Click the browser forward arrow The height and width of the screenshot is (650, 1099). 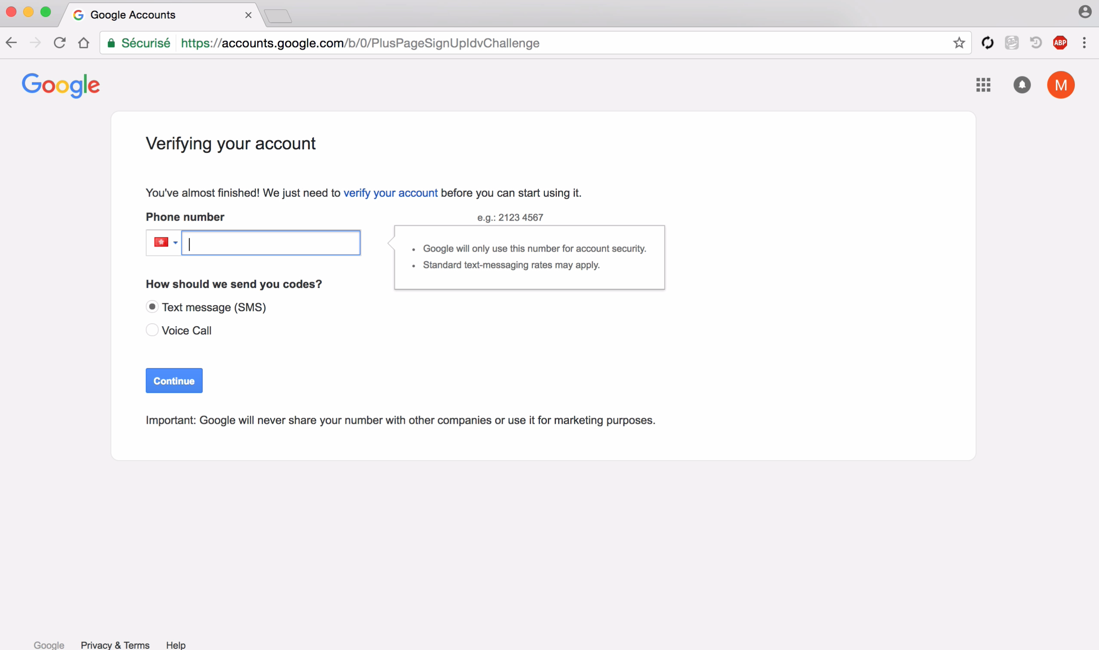tap(35, 42)
